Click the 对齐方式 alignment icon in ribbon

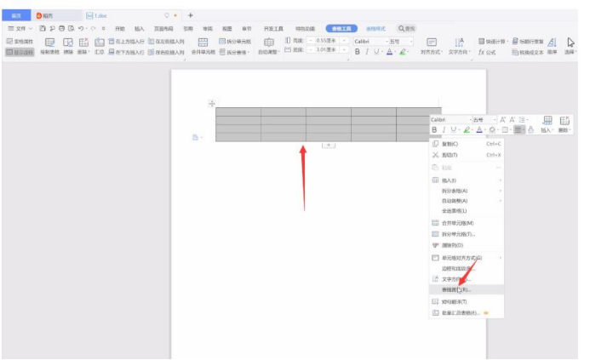point(432,43)
